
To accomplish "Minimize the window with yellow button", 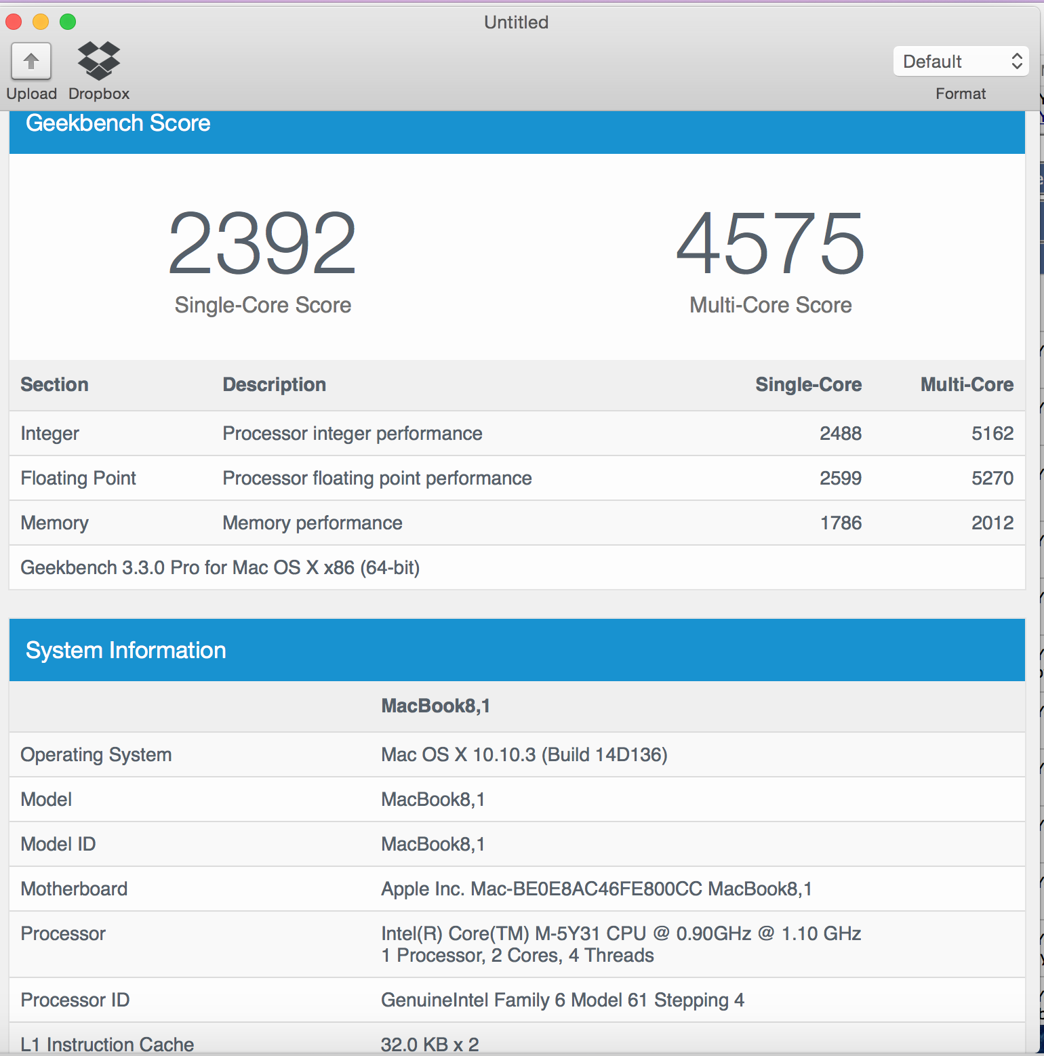I will (x=41, y=22).
